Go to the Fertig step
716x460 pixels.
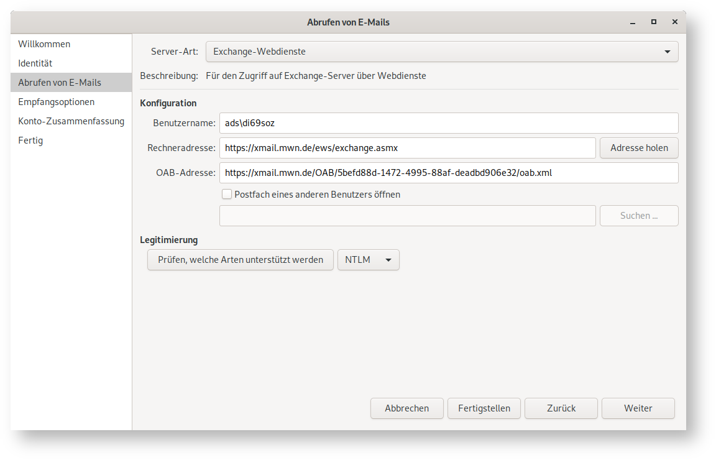(30, 140)
